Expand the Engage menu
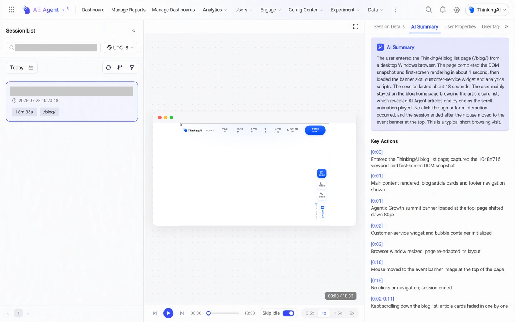 [271, 10]
